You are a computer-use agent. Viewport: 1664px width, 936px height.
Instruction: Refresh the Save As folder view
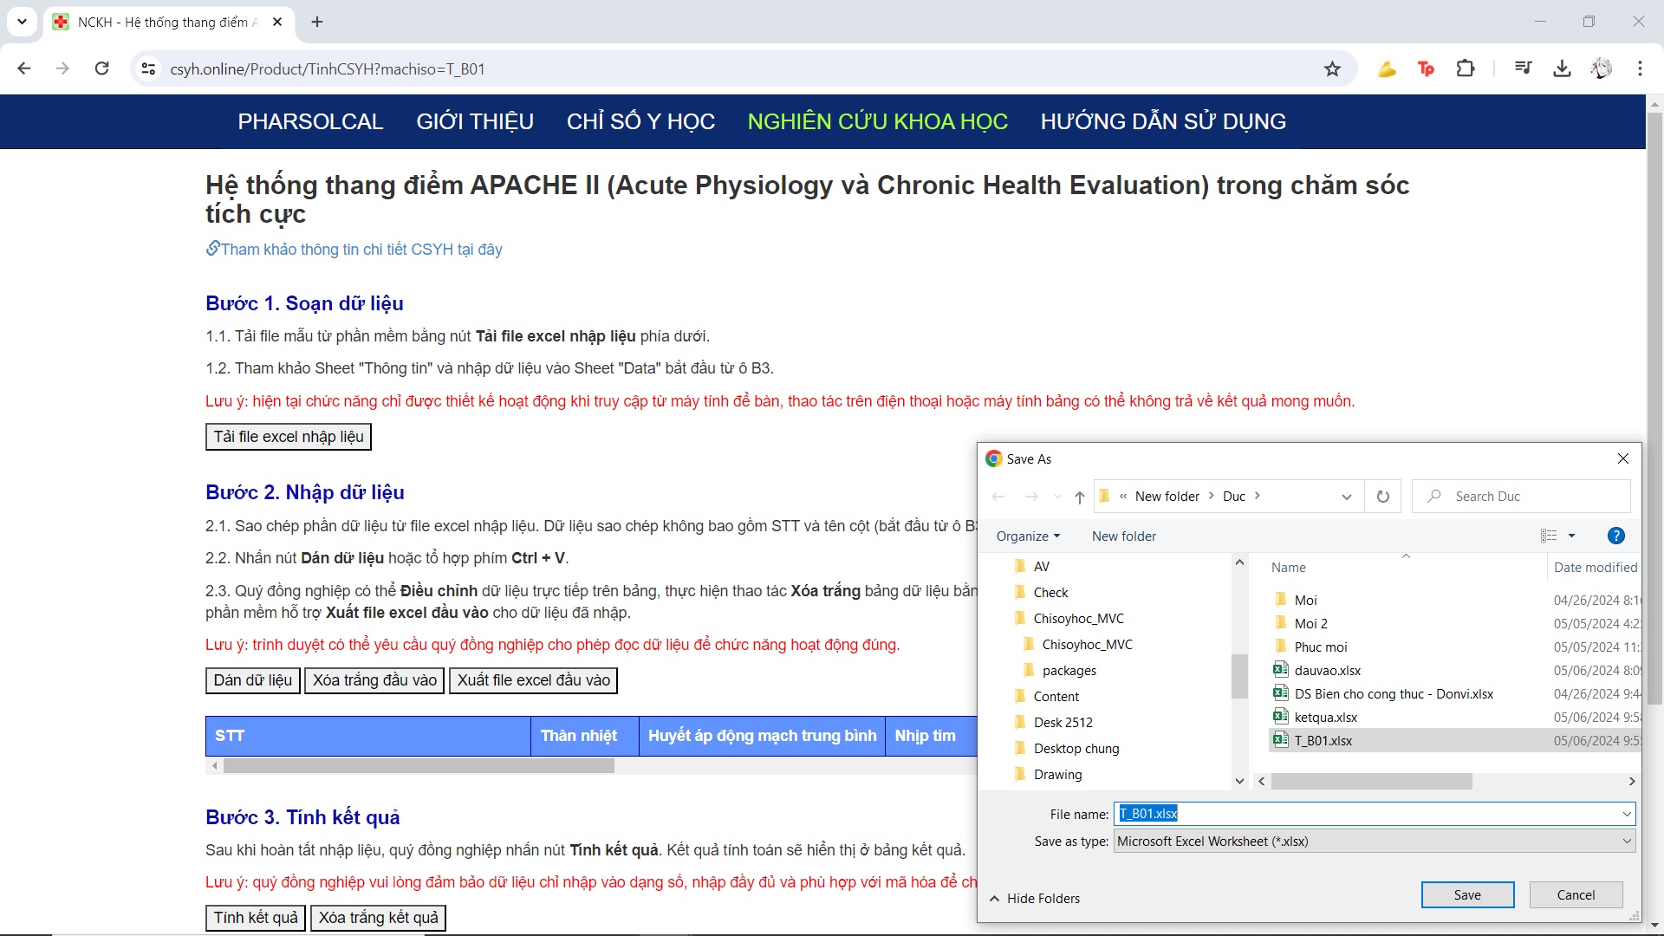click(x=1383, y=497)
